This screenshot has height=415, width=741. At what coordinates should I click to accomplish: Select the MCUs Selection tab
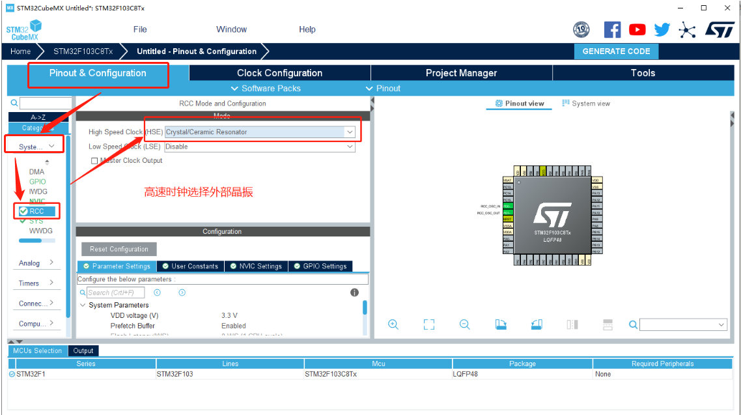click(38, 351)
